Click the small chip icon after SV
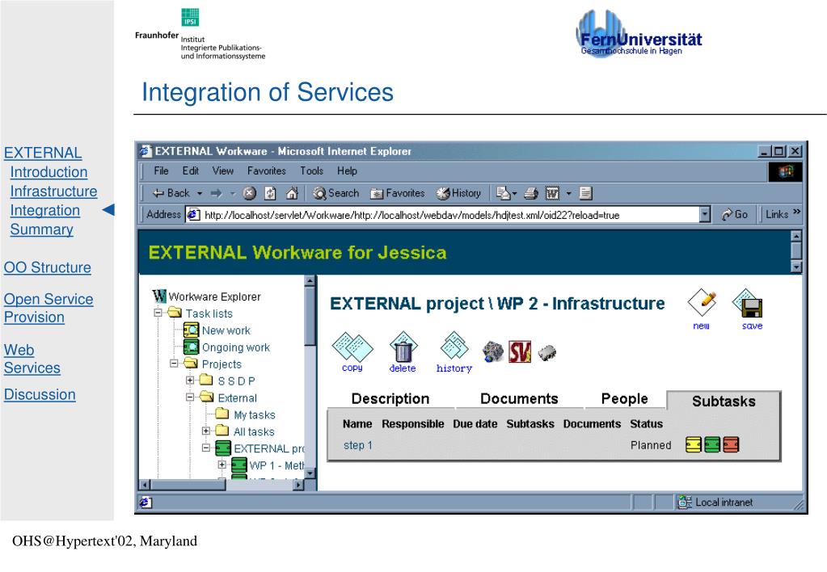Viewport: 827px width, 572px height. tap(547, 352)
